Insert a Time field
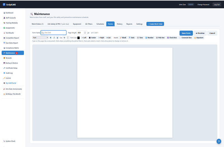Viewport: 224px width, 147px height. pos(140,38)
